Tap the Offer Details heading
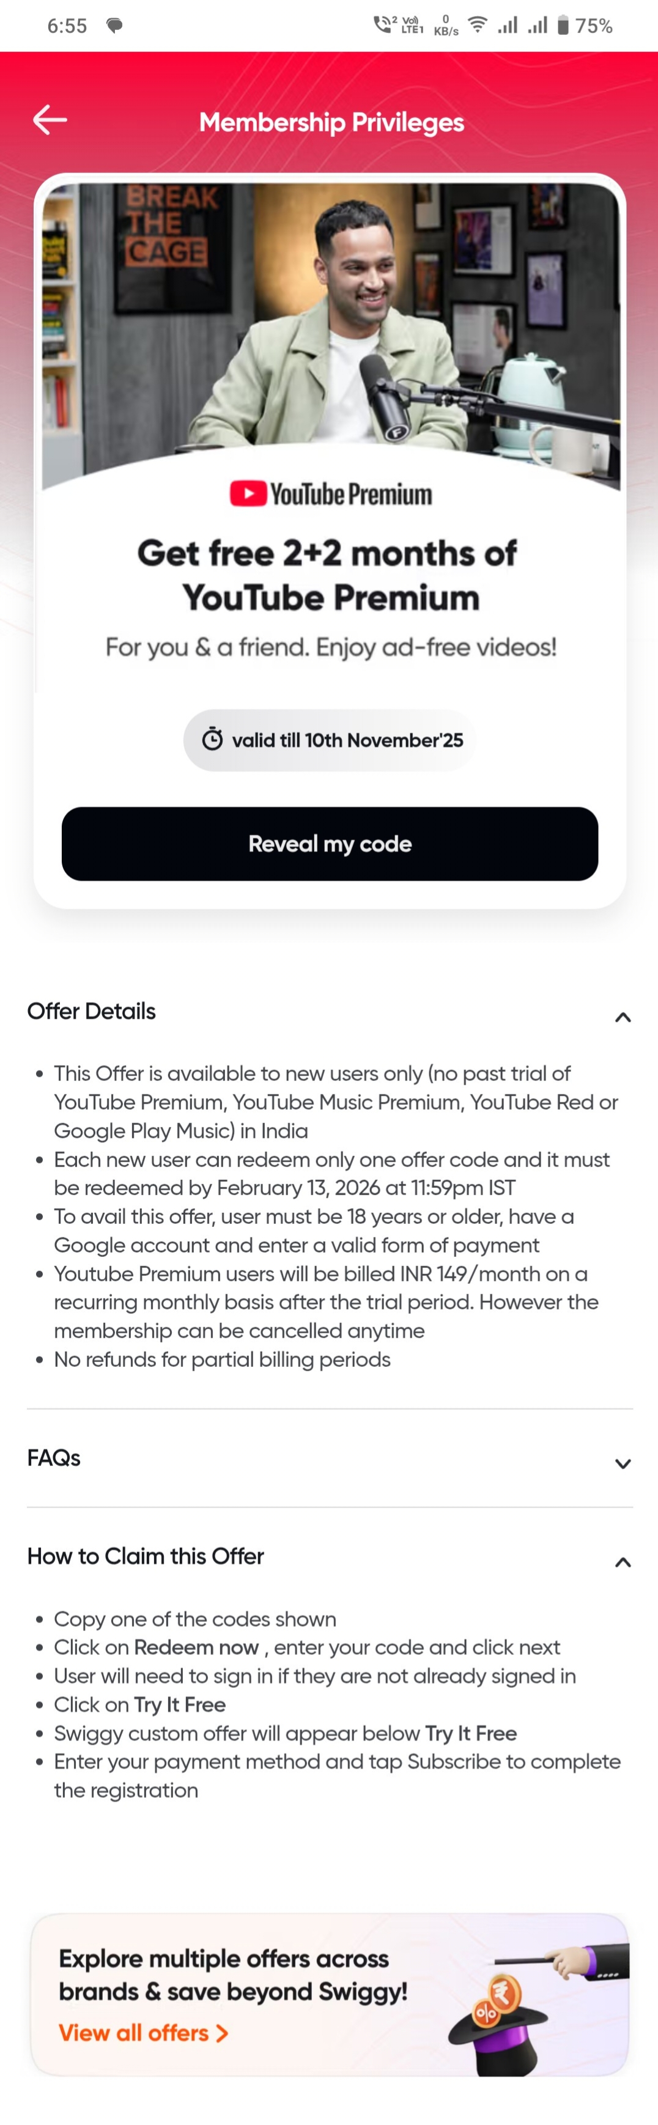The image size is (658, 2125). pyautogui.click(x=92, y=1011)
